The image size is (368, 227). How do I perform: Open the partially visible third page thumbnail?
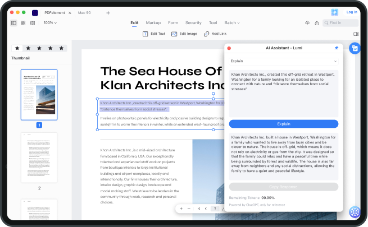(x=39, y=210)
